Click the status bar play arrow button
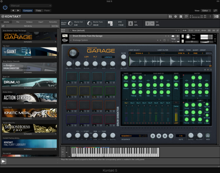This screenshot has height=173, width=220. (x=3, y=162)
